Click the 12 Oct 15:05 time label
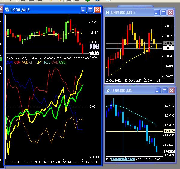Image resolution: width=180 pixels, height=169 pixels. (x=152, y=159)
